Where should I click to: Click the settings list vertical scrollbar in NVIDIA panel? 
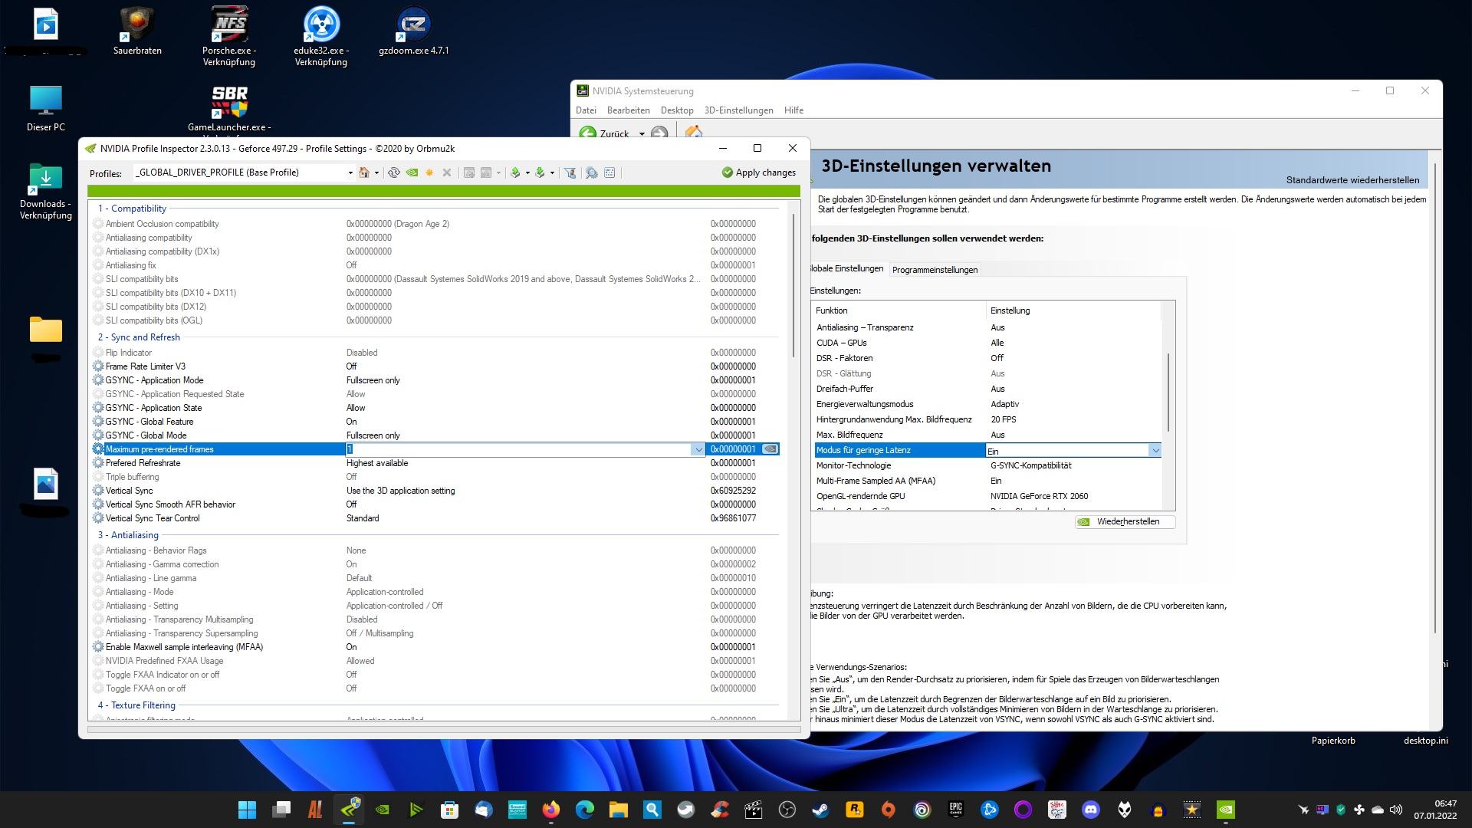tap(1168, 392)
